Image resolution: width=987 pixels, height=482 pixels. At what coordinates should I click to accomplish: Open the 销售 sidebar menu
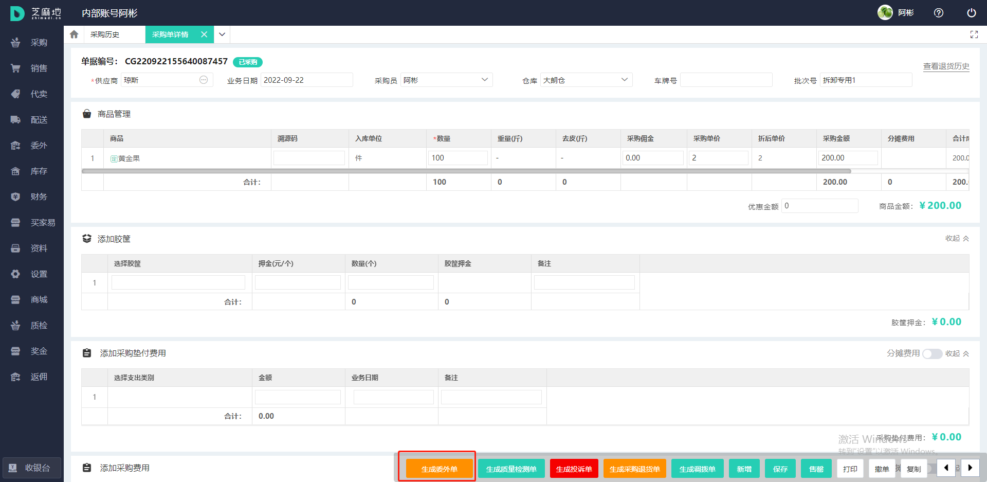32,68
